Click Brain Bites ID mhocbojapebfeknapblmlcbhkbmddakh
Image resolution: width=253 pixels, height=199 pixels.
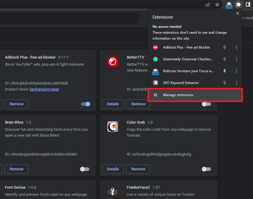(44, 154)
